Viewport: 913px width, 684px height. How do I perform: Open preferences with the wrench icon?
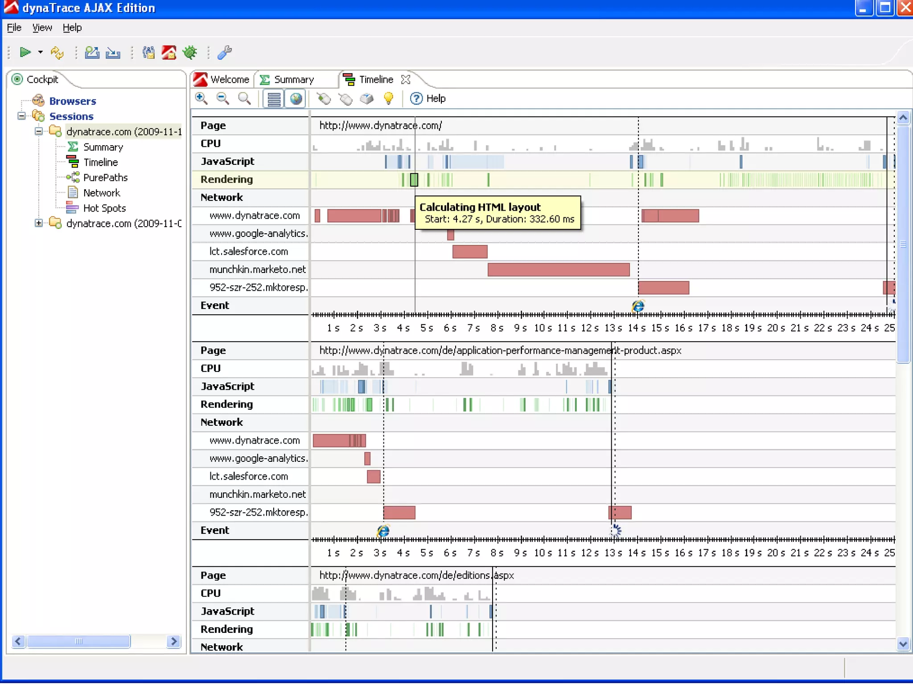tap(224, 53)
